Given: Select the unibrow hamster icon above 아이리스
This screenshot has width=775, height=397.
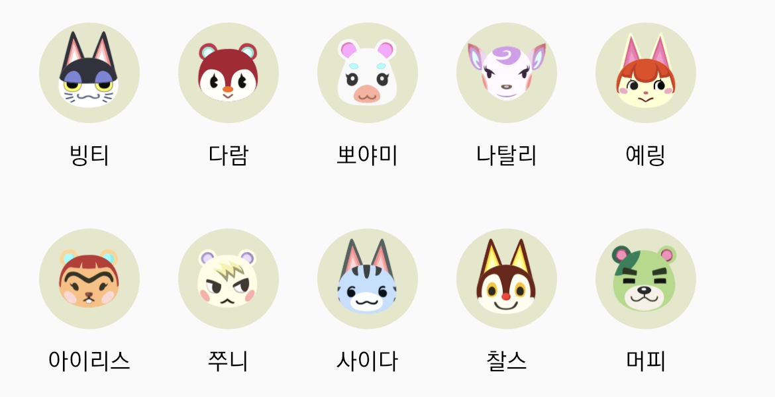Looking at the screenshot, I should (89, 279).
